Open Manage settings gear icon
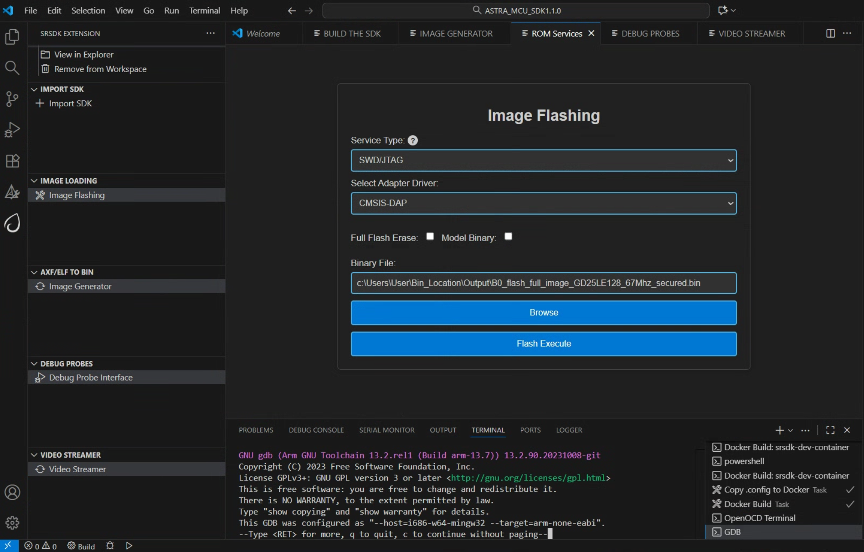Viewport: 864px width, 552px height. (12, 522)
